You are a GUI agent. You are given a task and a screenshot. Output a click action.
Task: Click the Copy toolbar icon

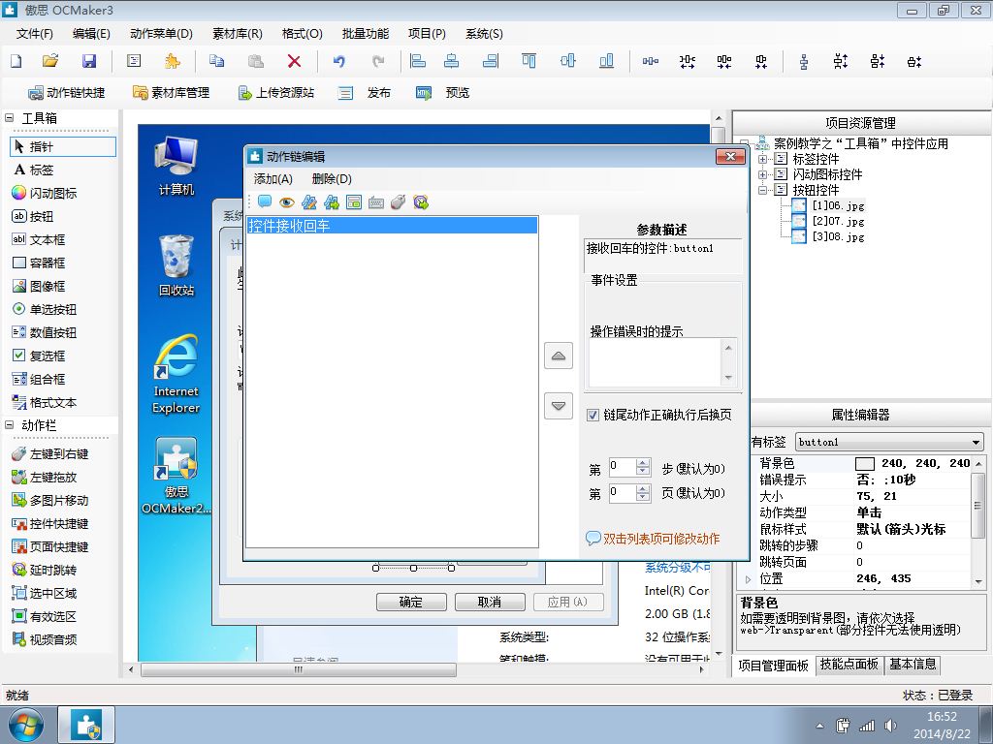(216, 61)
